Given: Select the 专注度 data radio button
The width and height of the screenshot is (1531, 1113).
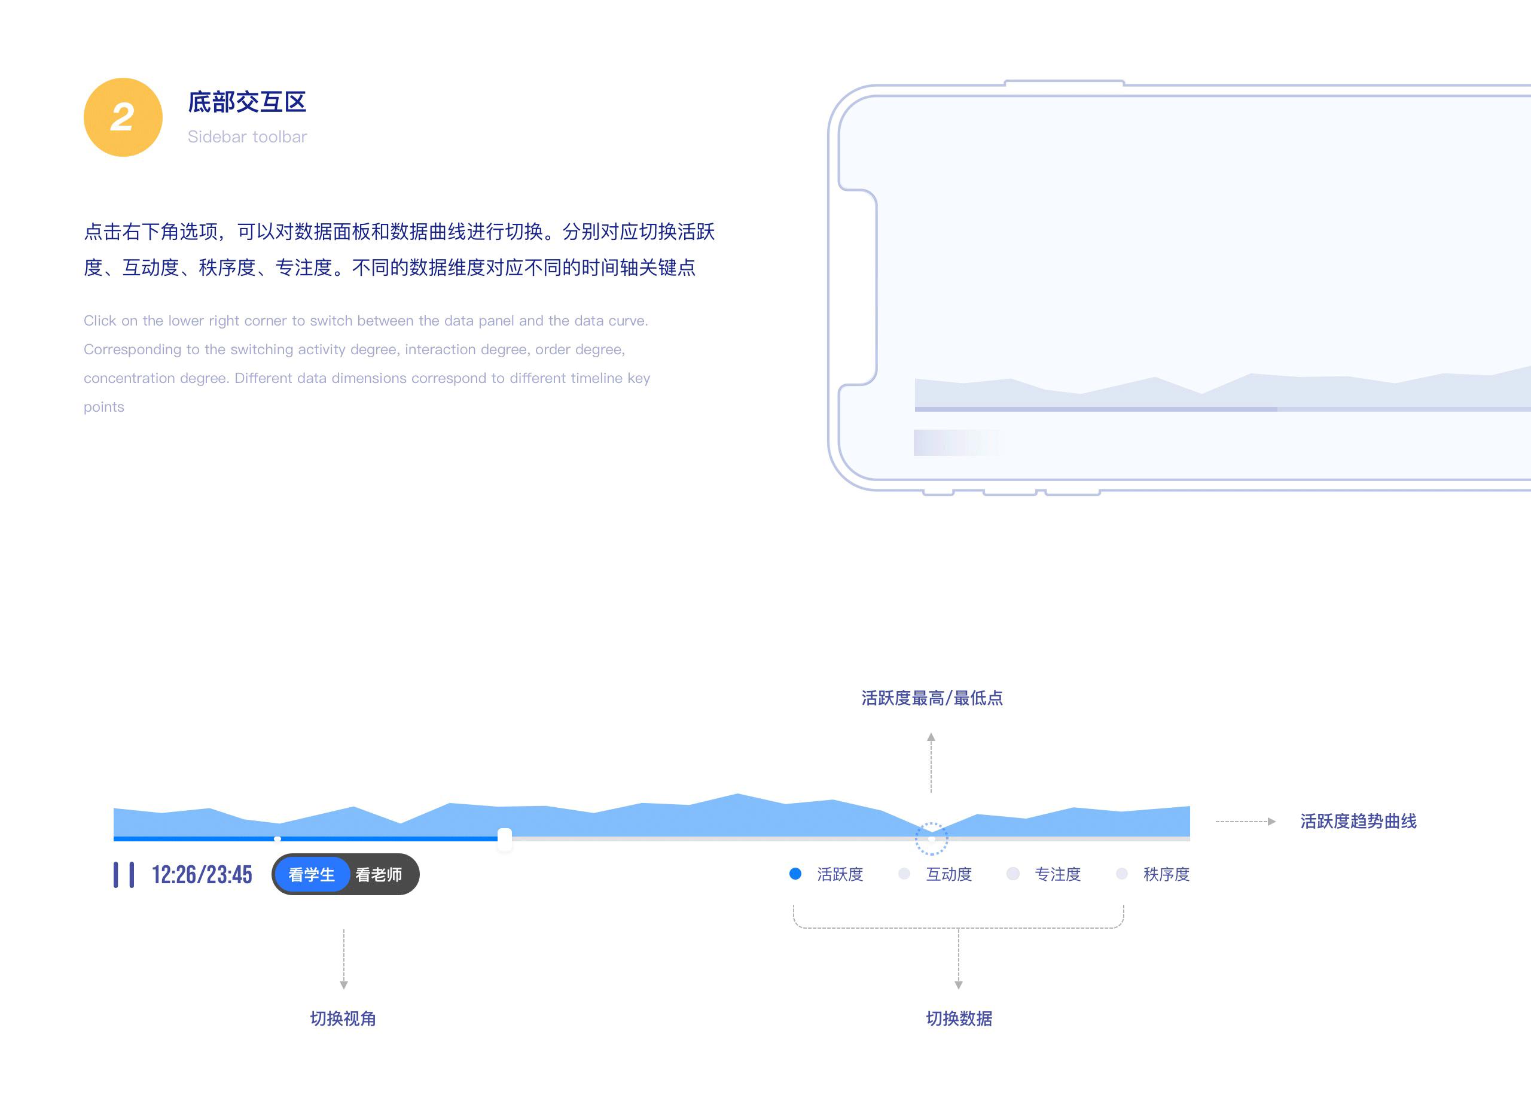Looking at the screenshot, I should [1012, 874].
